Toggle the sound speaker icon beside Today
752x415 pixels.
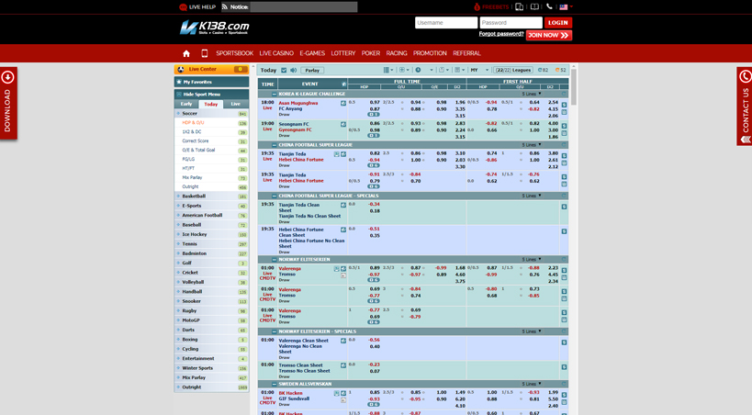(293, 70)
